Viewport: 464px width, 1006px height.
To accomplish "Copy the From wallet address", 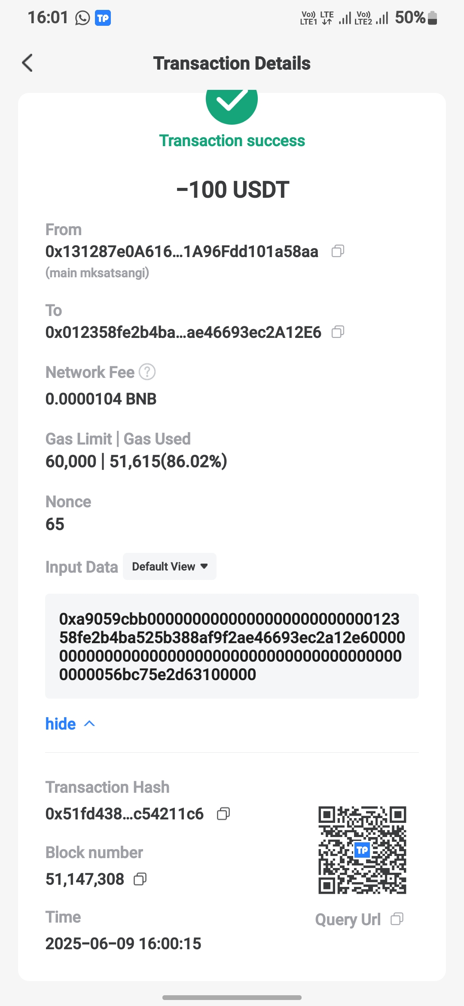I will (338, 251).
